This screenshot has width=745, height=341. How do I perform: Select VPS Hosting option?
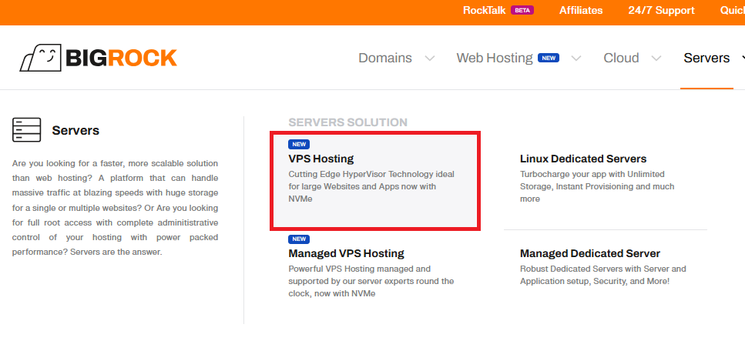(x=321, y=159)
